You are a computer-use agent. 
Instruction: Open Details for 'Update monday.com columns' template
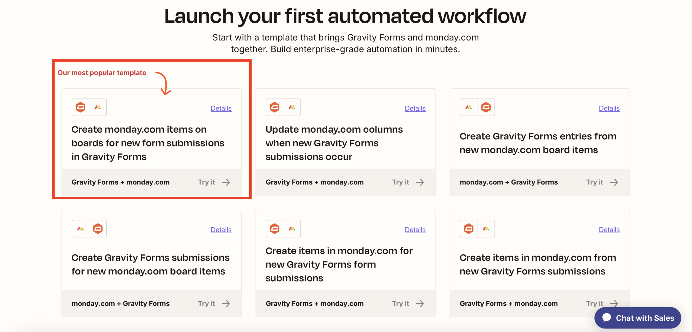coord(415,108)
